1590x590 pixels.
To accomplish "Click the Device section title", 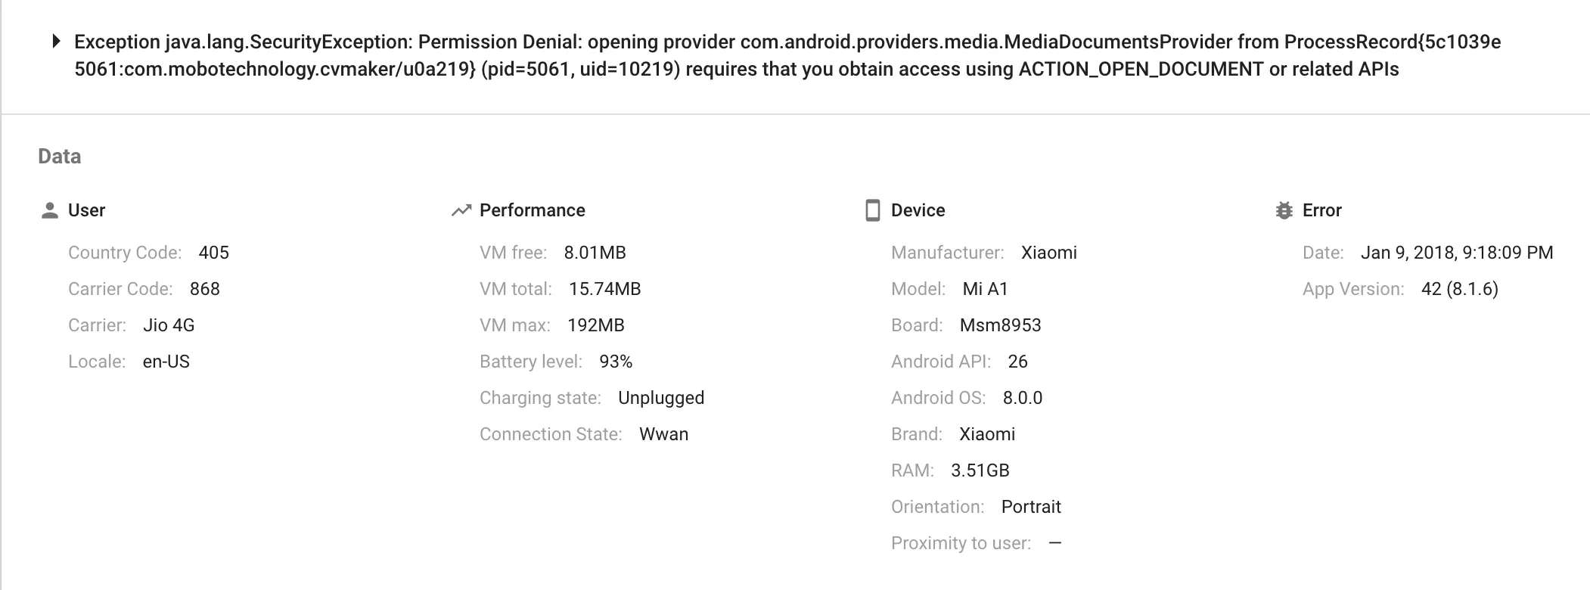I will click(918, 210).
